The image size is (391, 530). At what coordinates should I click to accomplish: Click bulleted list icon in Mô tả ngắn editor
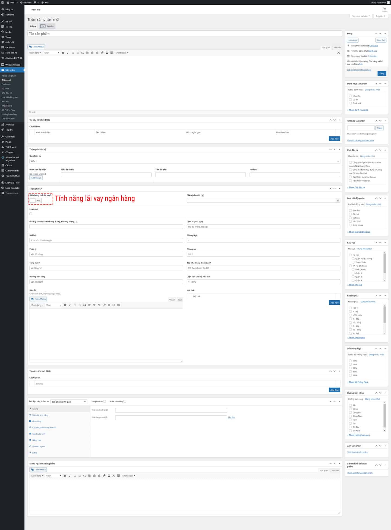[x=75, y=476]
